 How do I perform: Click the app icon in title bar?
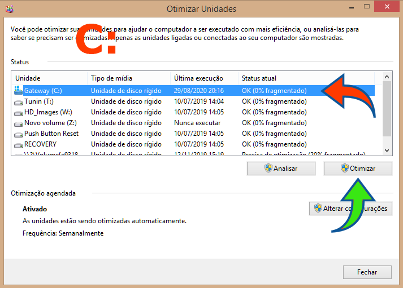click(x=9, y=8)
